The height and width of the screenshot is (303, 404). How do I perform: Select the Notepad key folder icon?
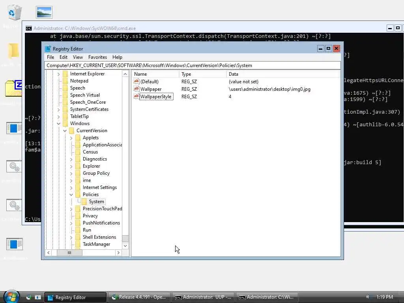coord(65,81)
